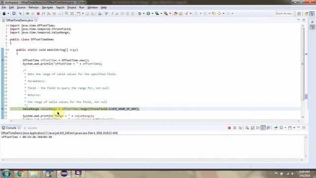Minimize the Console view panel
316x178 pixels.
[x=298, y=128]
